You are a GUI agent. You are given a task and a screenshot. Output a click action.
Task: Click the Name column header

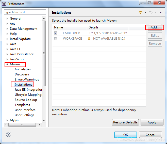(70, 27)
